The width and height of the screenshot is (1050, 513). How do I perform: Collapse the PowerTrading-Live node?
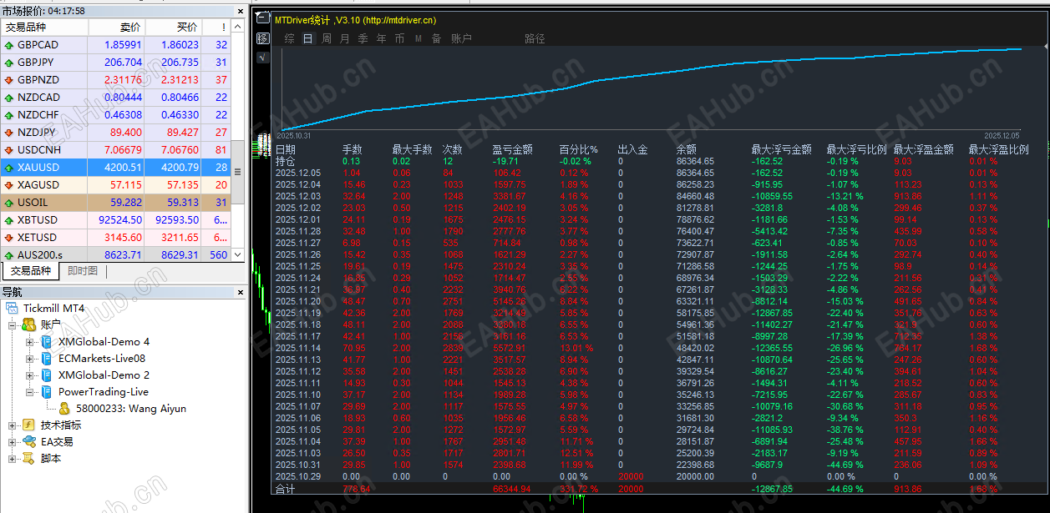(30, 391)
